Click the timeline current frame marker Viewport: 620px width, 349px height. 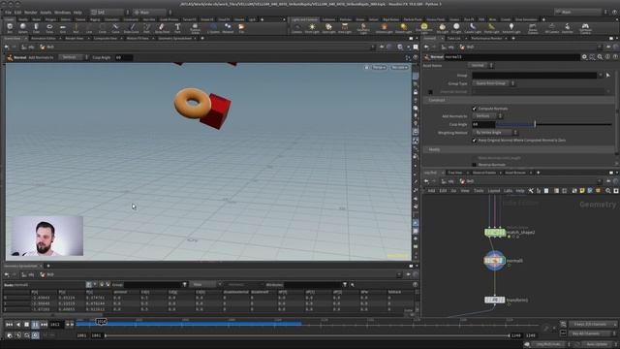click(101, 322)
